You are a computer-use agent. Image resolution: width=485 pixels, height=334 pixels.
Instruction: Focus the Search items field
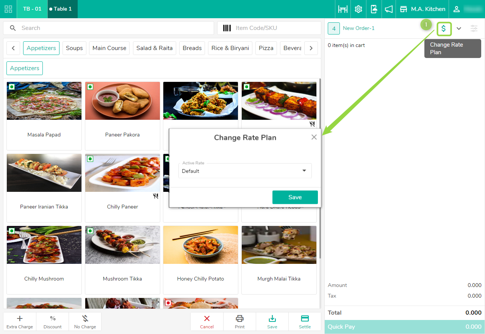[108, 28]
